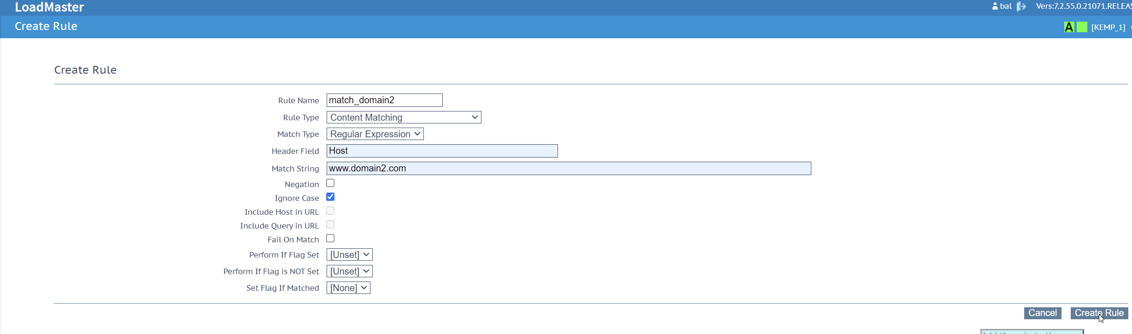Click the "Rule Name" field label
This screenshot has width=1132, height=334.
[299, 100]
